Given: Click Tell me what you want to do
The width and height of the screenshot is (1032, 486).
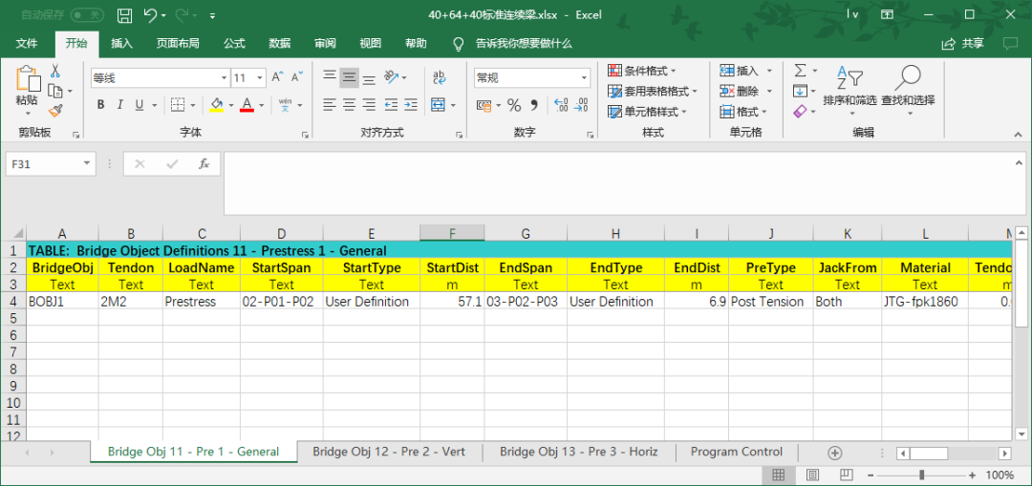Looking at the screenshot, I should pos(524,43).
